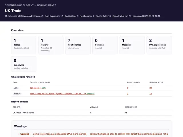Click the 'VISUALS' column header

tap(94, 107)
